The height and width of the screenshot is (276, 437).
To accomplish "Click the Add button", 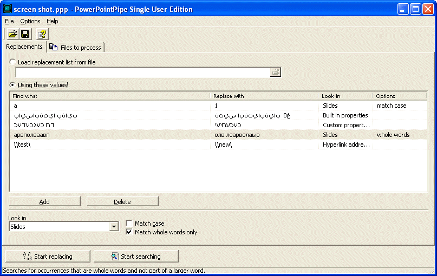I will [44, 202].
